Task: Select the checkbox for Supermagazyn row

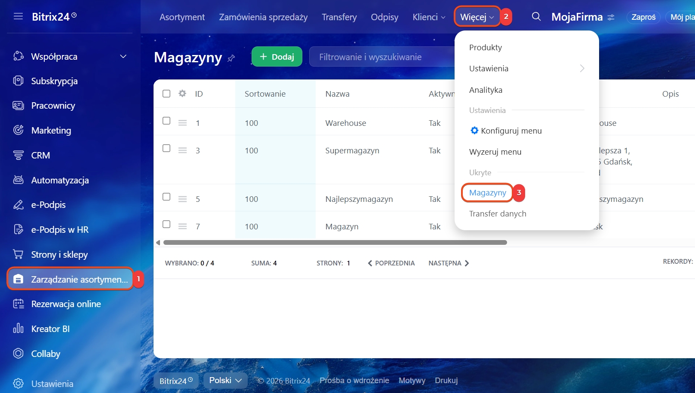Action: click(166, 149)
